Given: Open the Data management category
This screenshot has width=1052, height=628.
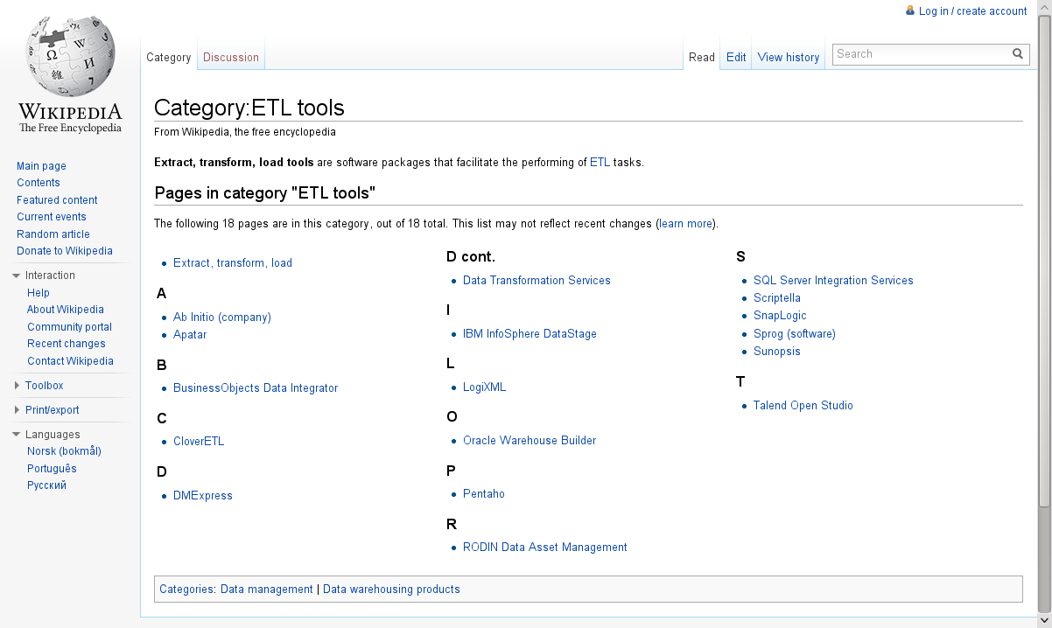Looking at the screenshot, I should 266,590.
